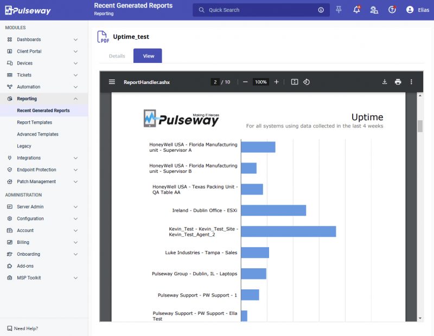
Task: Click the PDF page number box
Action: pyautogui.click(x=215, y=82)
